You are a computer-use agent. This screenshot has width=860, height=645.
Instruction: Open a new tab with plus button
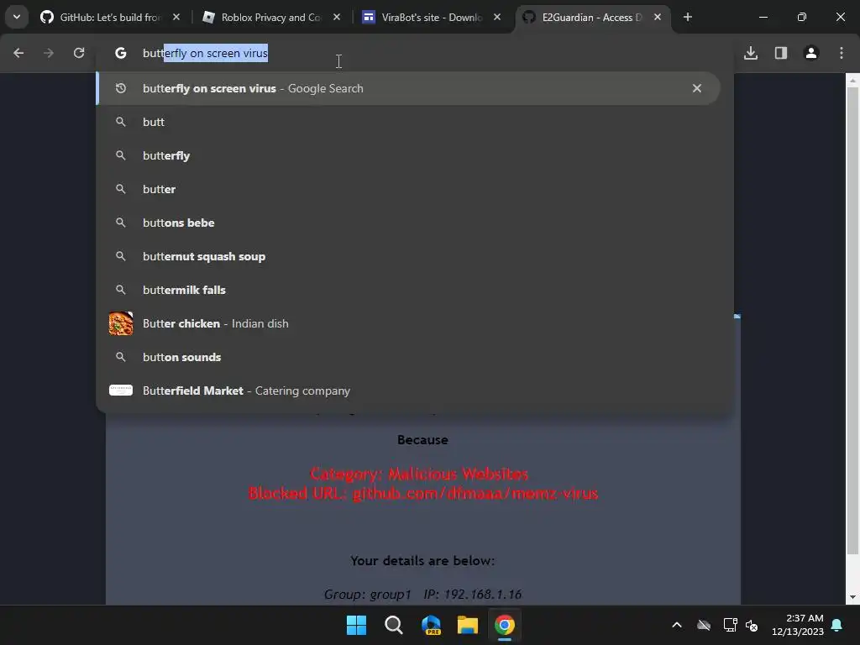click(687, 17)
